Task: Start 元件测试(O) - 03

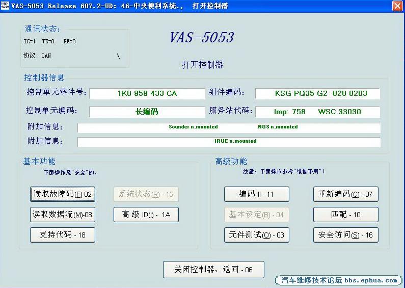Action: click(x=256, y=235)
